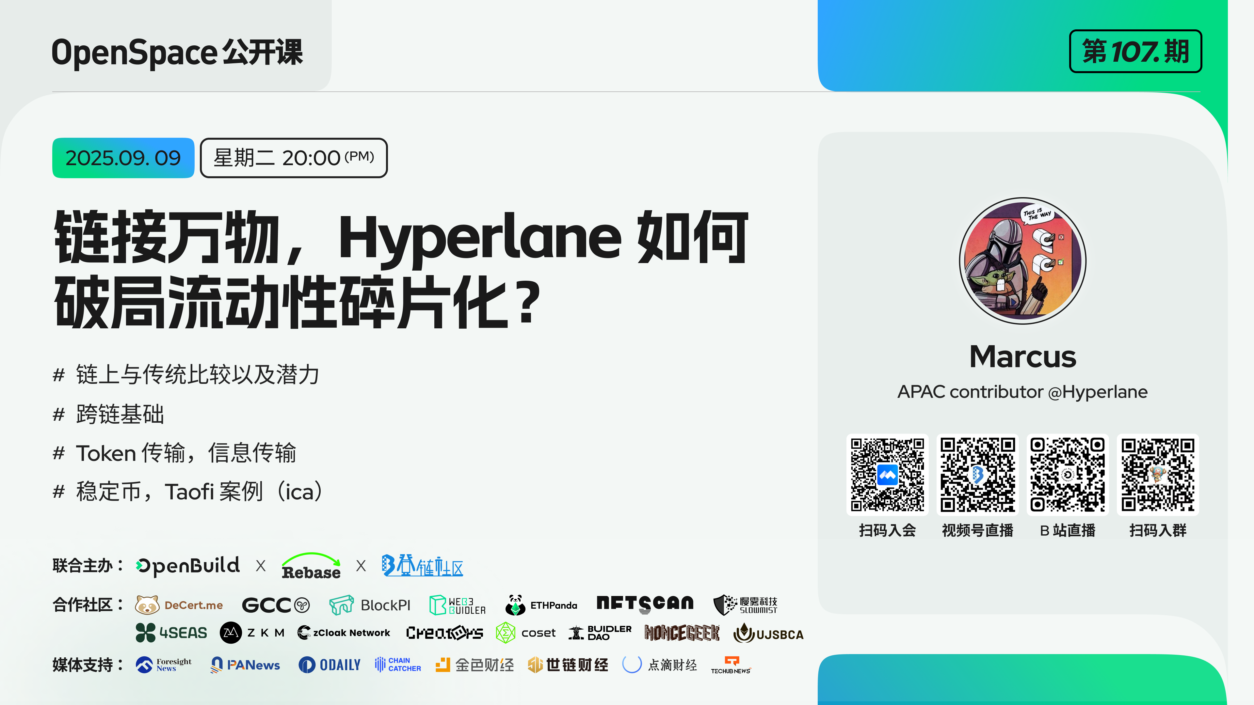This screenshot has width=1254, height=705.
Task: Click the Chain Catcher logo
Action: click(x=398, y=665)
